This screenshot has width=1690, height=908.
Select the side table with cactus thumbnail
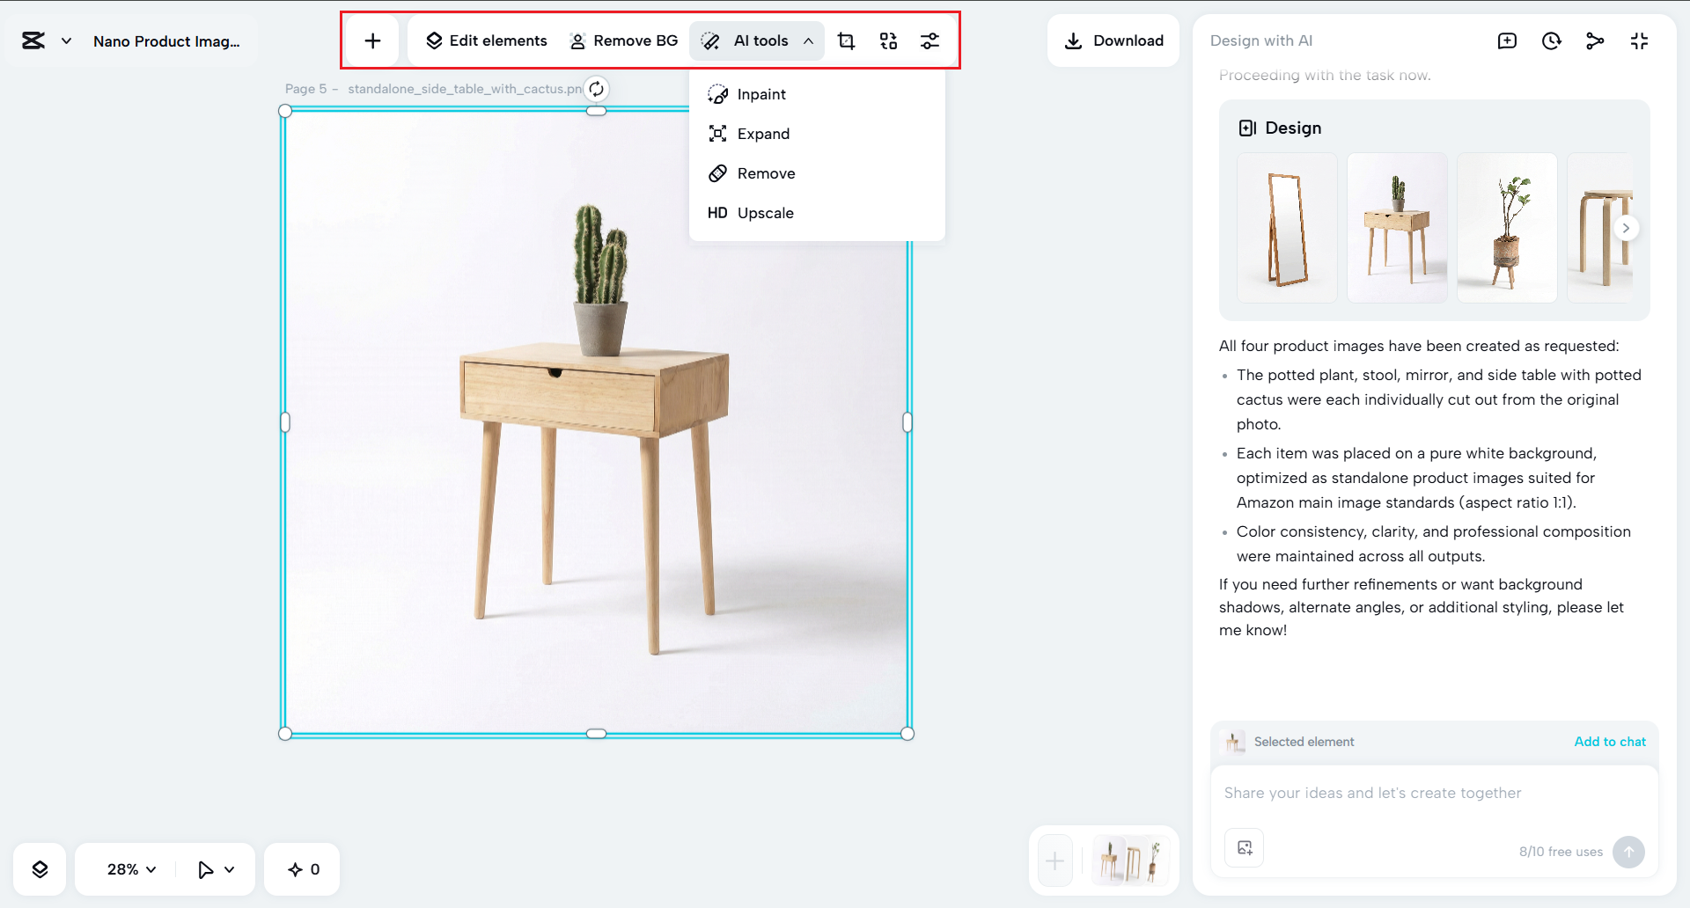[x=1397, y=228]
